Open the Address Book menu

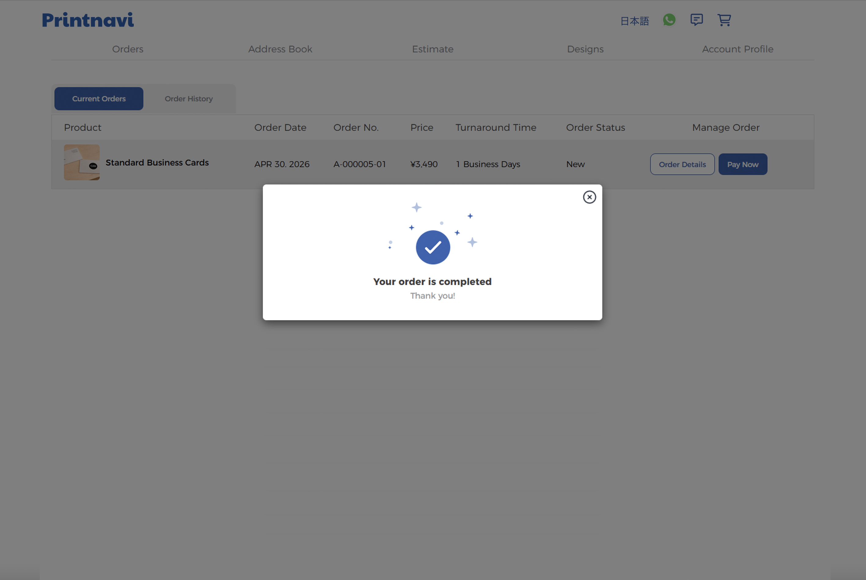tap(280, 49)
